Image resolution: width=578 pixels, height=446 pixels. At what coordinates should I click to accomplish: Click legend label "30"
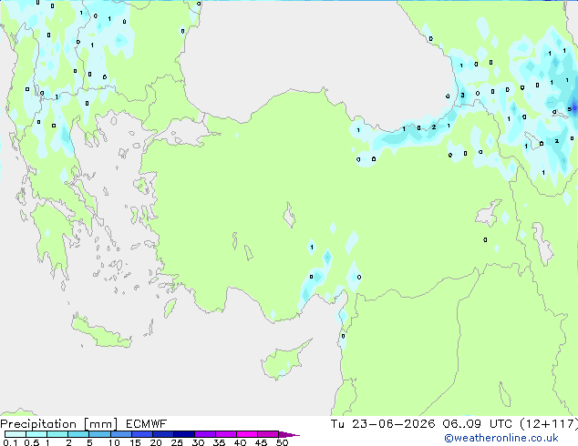click(x=198, y=442)
